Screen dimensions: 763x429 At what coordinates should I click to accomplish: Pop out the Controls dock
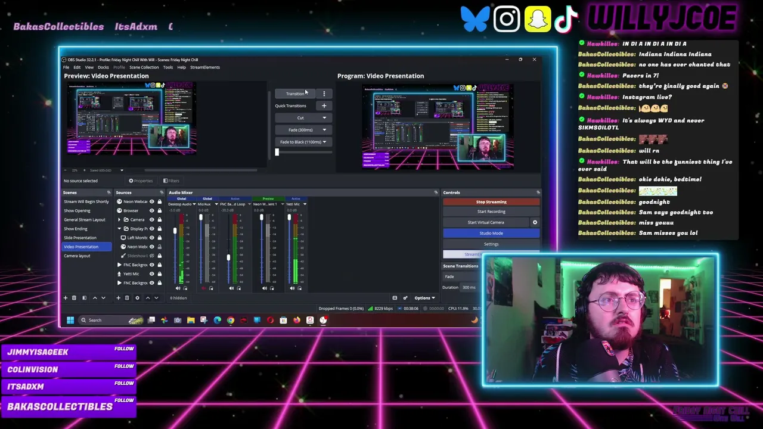coord(538,192)
